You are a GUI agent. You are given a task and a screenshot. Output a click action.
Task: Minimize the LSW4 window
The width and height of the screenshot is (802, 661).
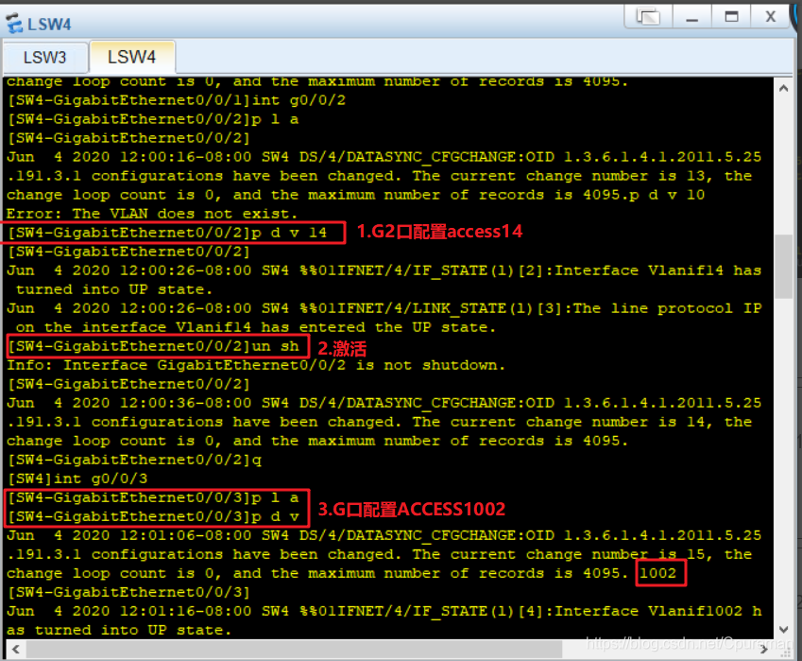coord(692,17)
